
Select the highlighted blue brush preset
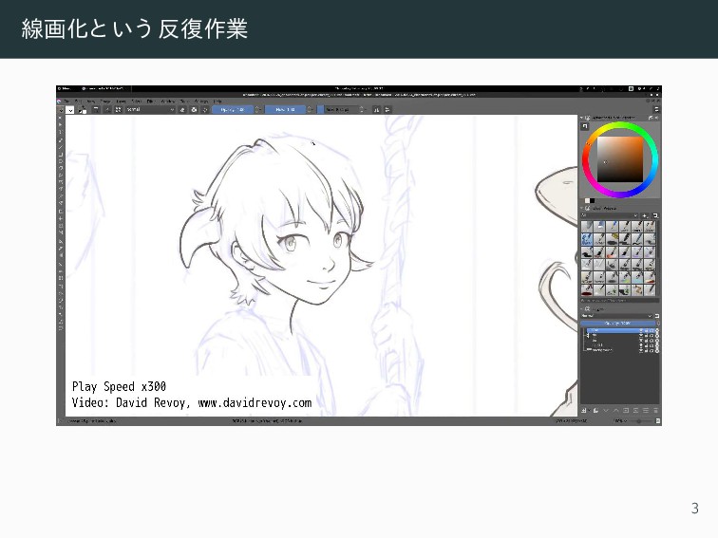coord(587,239)
